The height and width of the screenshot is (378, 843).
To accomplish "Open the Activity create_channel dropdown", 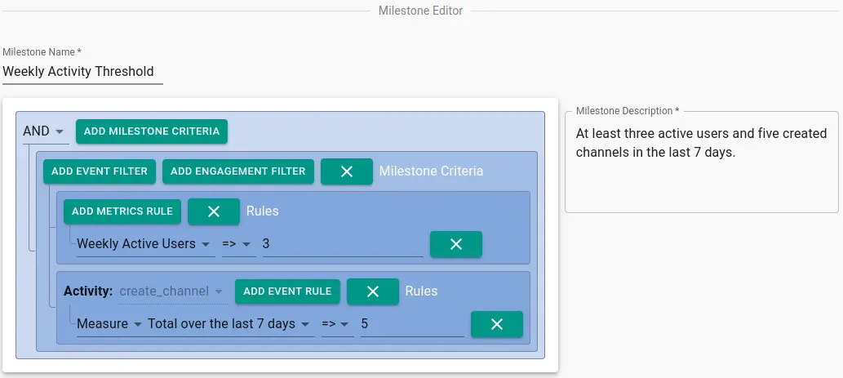I will tap(171, 291).
